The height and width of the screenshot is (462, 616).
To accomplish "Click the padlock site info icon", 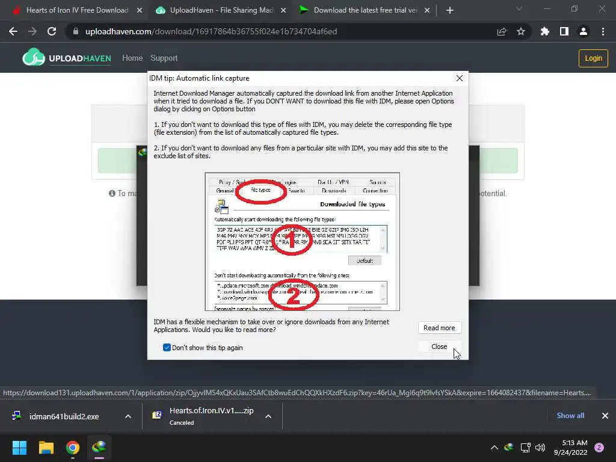I will point(76,31).
